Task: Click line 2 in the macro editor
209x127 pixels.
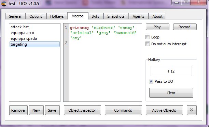Action: (x=105, y=43)
